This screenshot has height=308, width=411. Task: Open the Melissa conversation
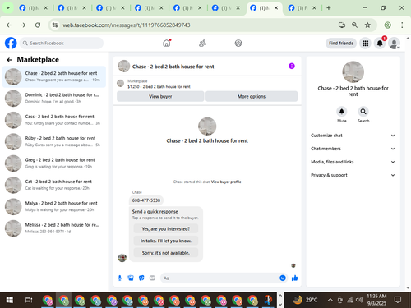54,228
